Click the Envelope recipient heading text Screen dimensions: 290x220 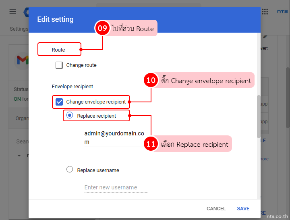click(72, 86)
